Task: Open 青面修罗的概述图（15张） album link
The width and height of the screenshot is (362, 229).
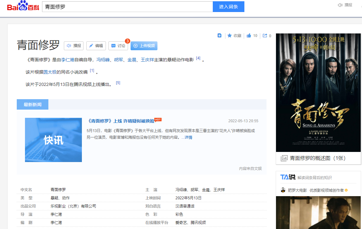Action: pos(317,158)
